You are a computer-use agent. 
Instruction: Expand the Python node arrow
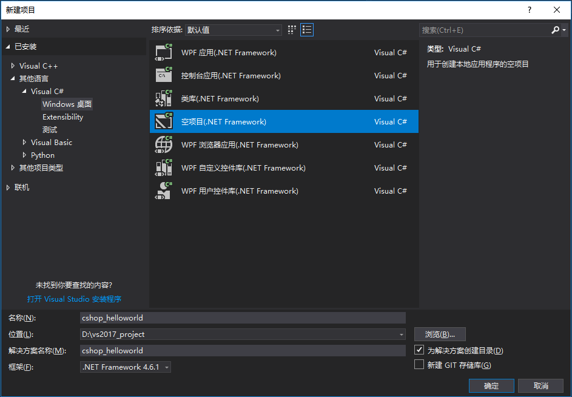click(x=24, y=155)
